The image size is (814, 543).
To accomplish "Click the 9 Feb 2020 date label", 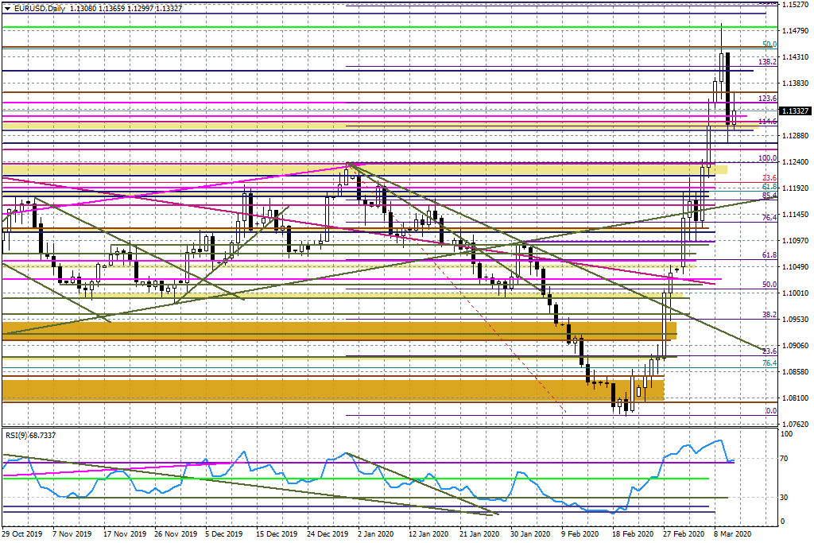I will [579, 533].
